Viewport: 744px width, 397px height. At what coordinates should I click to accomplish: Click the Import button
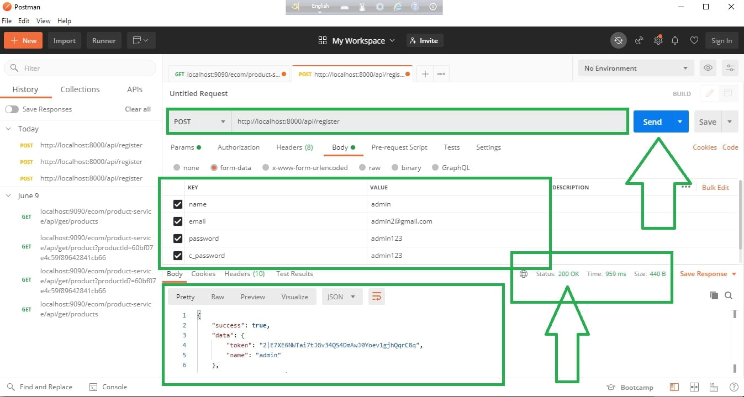[x=65, y=40]
